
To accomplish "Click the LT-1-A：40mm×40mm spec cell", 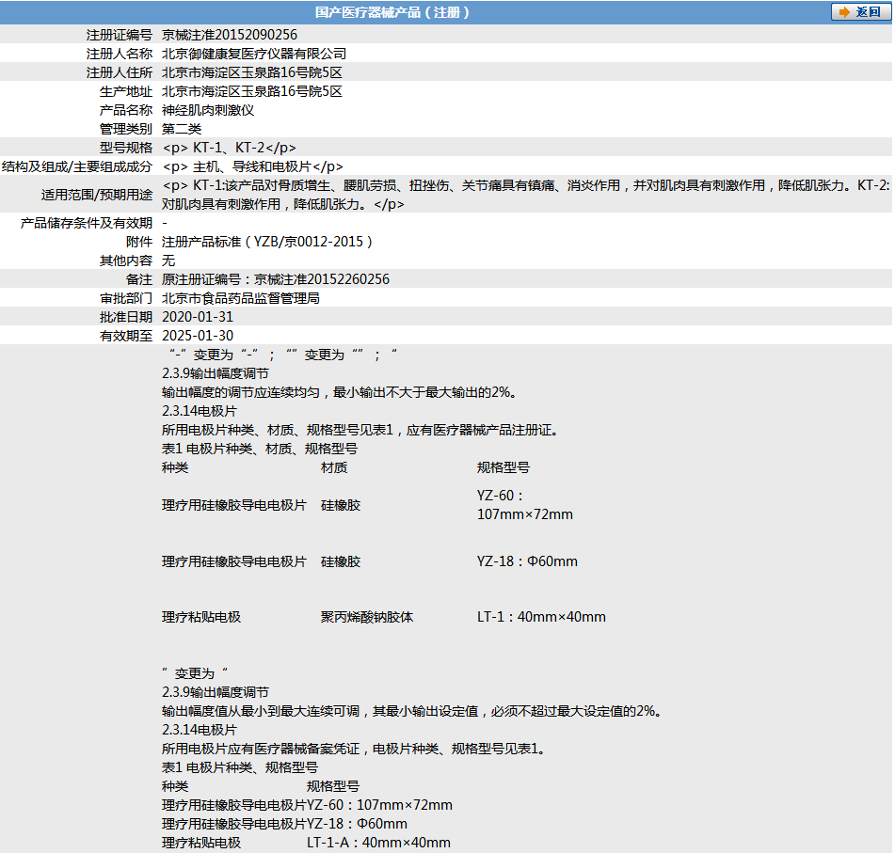I will tap(378, 843).
